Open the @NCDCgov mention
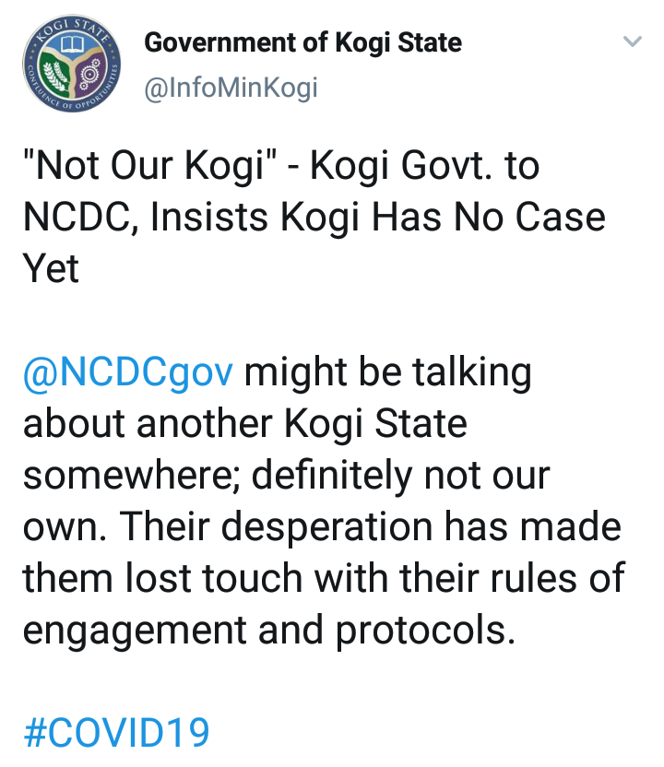 (128, 372)
